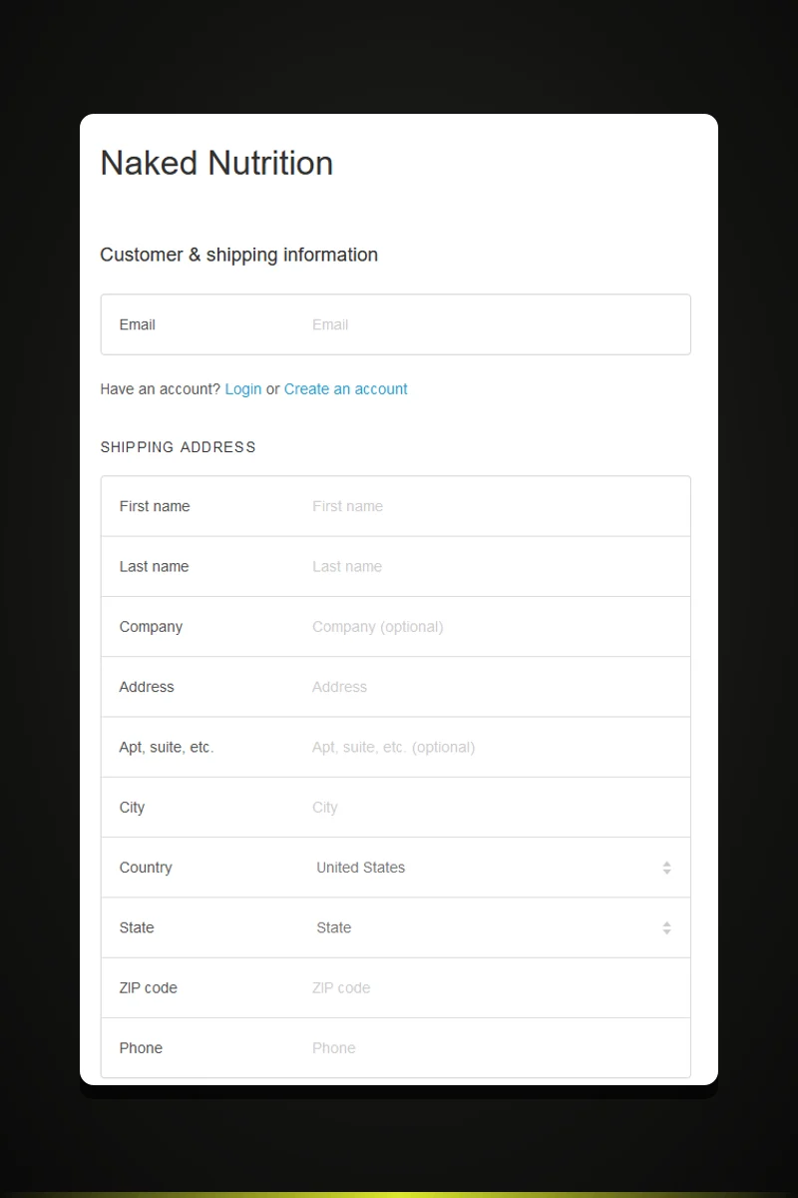Open the Login link

tap(243, 389)
